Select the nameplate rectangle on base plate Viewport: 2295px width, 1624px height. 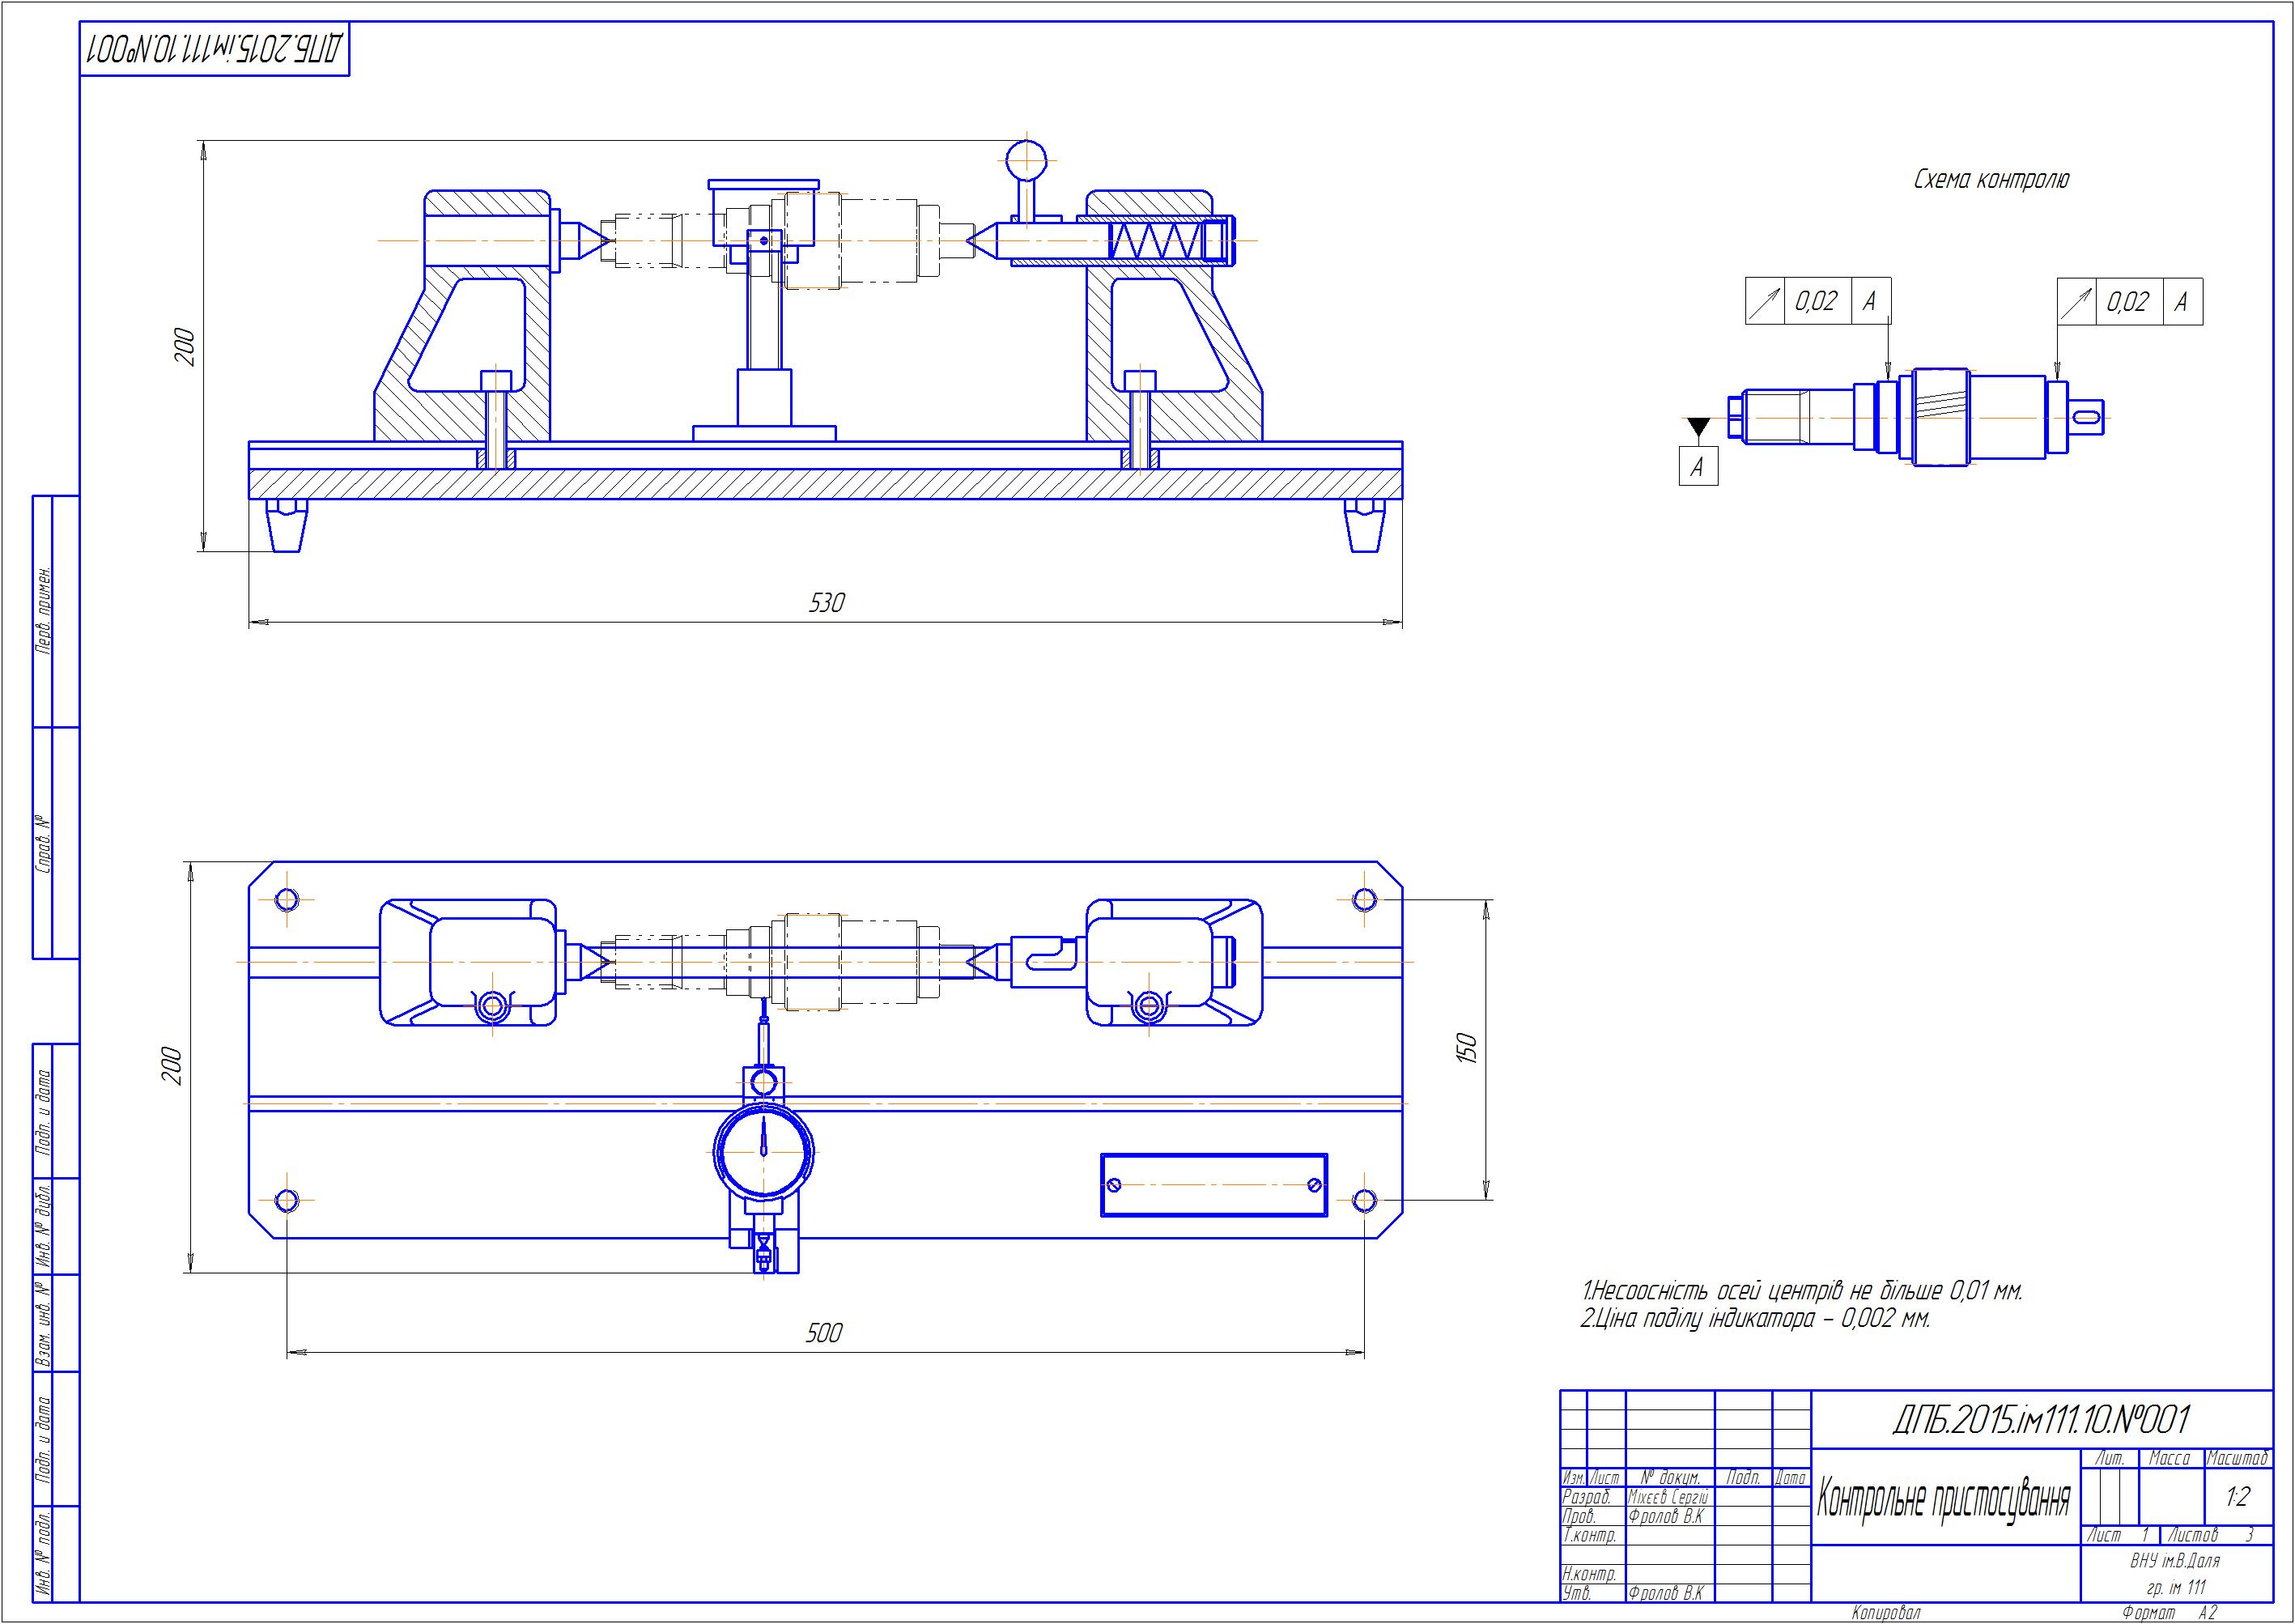[x=1213, y=1185]
